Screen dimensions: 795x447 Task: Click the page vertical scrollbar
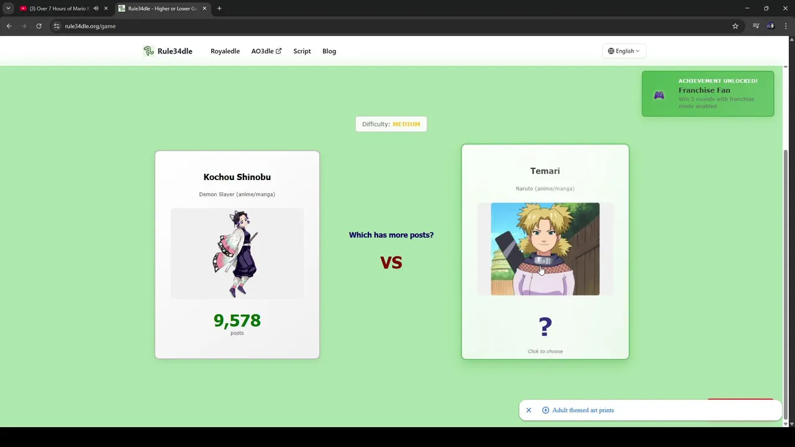pyautogui.click(x=786, y=286)
